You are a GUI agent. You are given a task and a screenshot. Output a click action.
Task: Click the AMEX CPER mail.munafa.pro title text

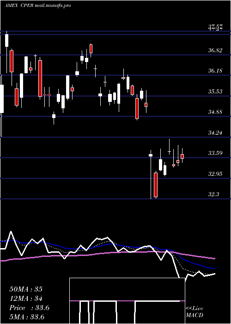[38, 6]
